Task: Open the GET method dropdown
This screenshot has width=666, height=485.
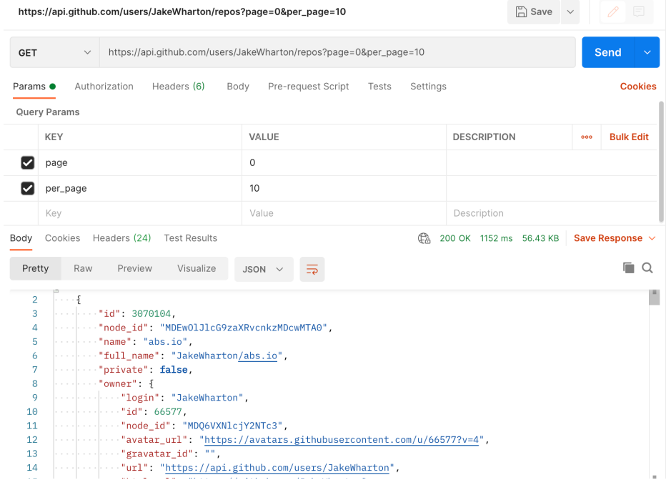Action: 55,53
